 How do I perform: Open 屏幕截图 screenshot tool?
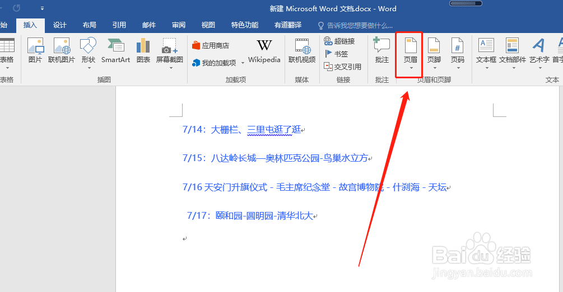pos(170,53)
